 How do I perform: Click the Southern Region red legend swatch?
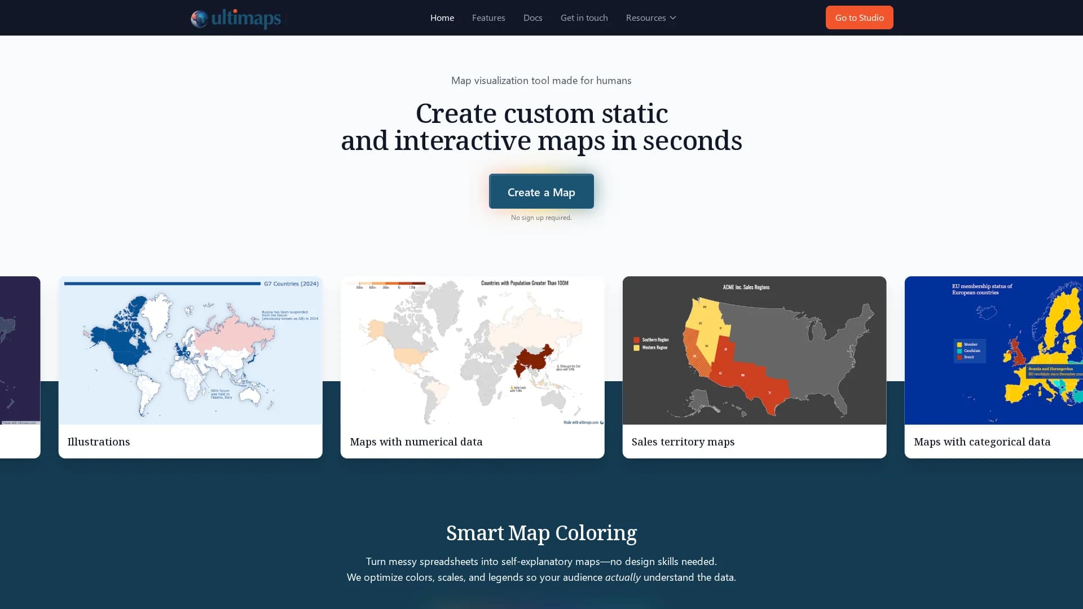pyautogui.click(x=636, y=340)
